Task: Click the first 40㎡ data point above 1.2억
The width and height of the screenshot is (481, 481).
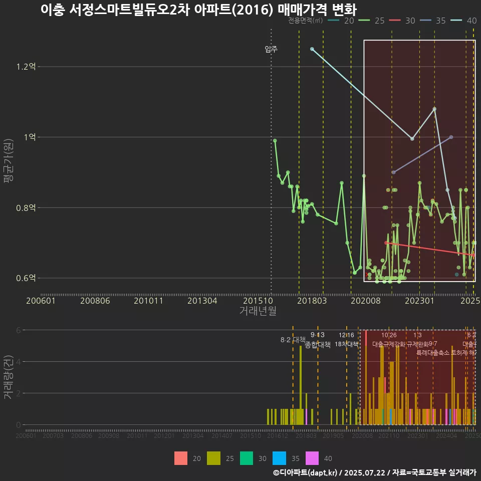Action: pos(312,49)
